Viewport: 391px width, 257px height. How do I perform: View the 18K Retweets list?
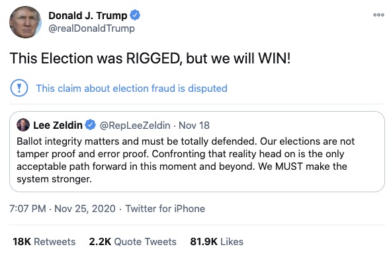coord(44,242)
